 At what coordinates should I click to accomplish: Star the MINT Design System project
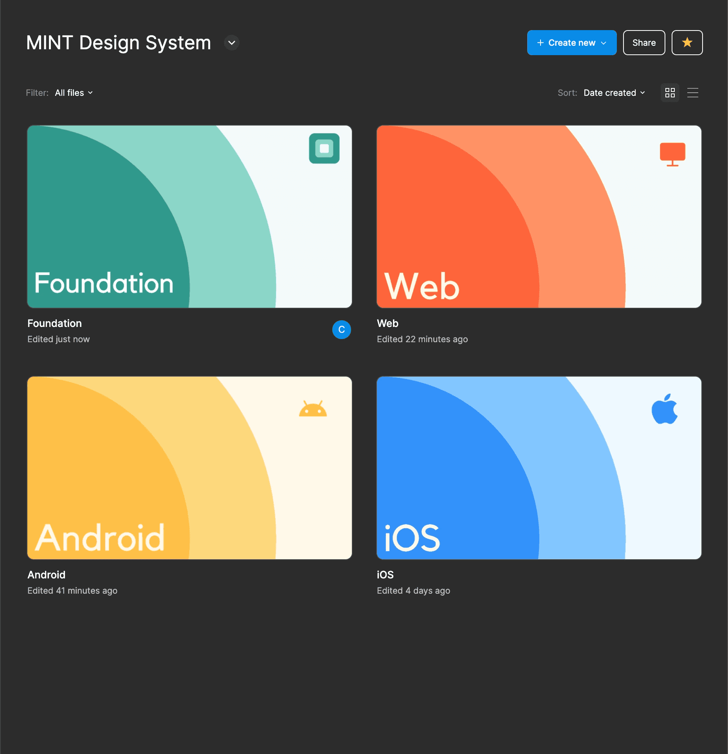pos(687,43)
